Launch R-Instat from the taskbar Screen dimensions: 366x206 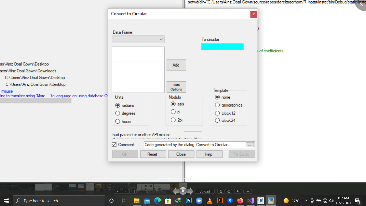[x=260, y=200]
